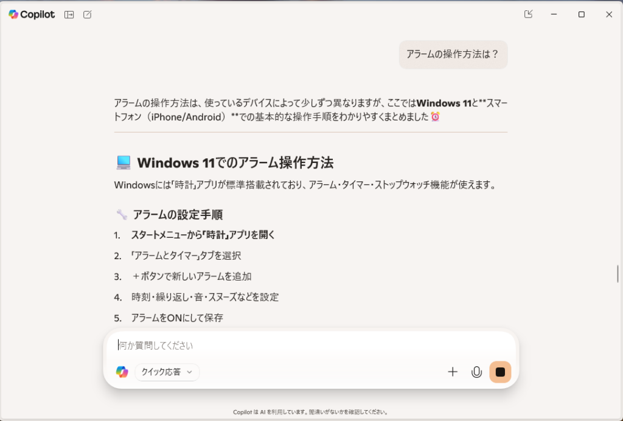The image size is (623, 421).
Task: Click the laptop emoji beside the Windows 11 heading
Action: click(124, 163)
